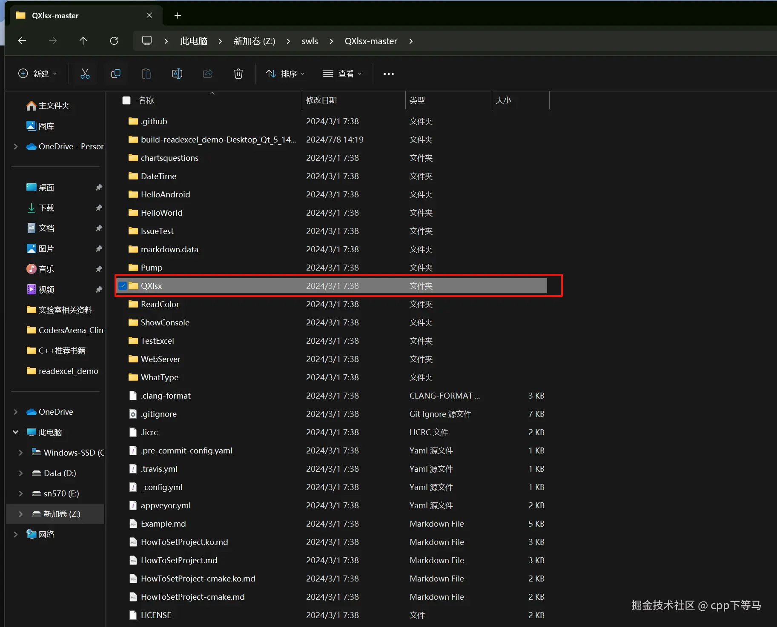Click the Rename icon in toolbar
Viewport: 777px width, 627px height.
pos(177,74)
